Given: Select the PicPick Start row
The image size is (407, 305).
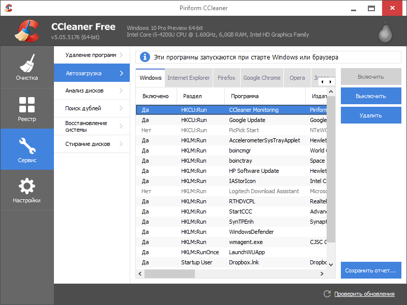Looking at the screenshot, I should [x=231, y=130].
